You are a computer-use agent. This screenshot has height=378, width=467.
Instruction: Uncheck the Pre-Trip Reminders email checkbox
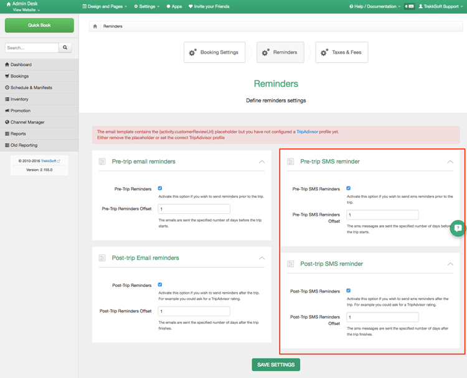coord(160,188)
